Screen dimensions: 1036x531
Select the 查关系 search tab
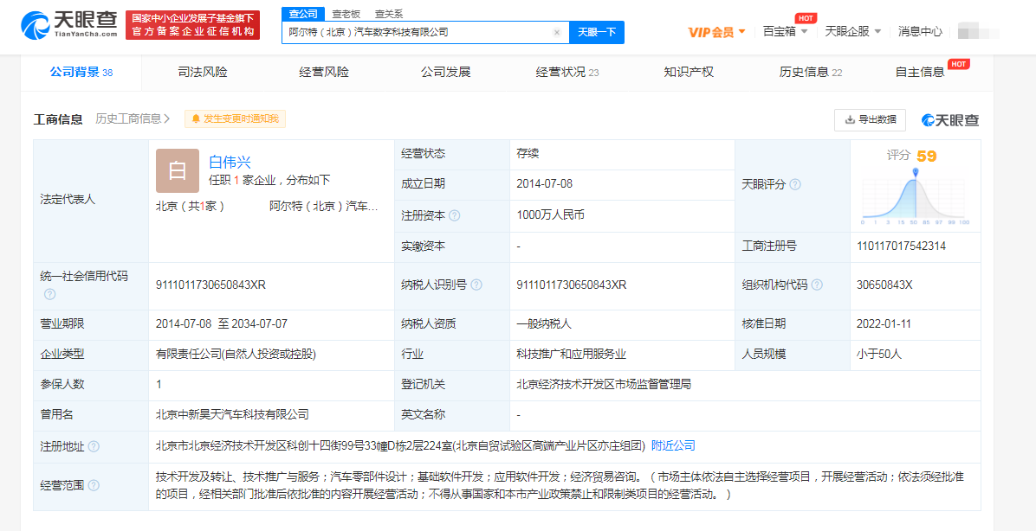click(x=389, y=13)
